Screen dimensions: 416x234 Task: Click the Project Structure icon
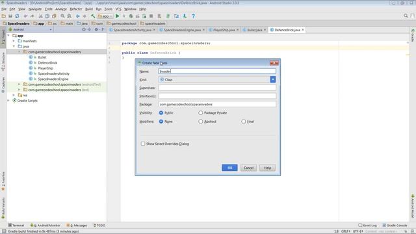176,16
